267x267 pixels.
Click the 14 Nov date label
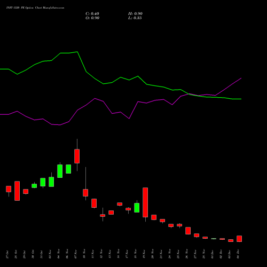pos(119,254)
